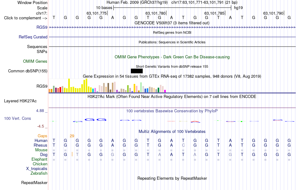
Task: Click 'Short Genetic Variants from dbSNP release 155'
Action: 172,66
